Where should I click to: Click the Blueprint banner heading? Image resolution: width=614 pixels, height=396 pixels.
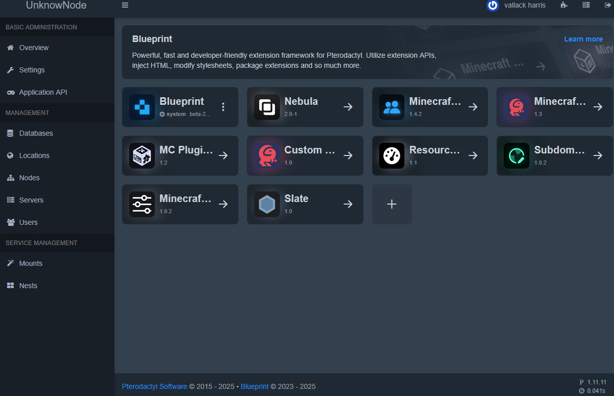(x=152, y=39)
